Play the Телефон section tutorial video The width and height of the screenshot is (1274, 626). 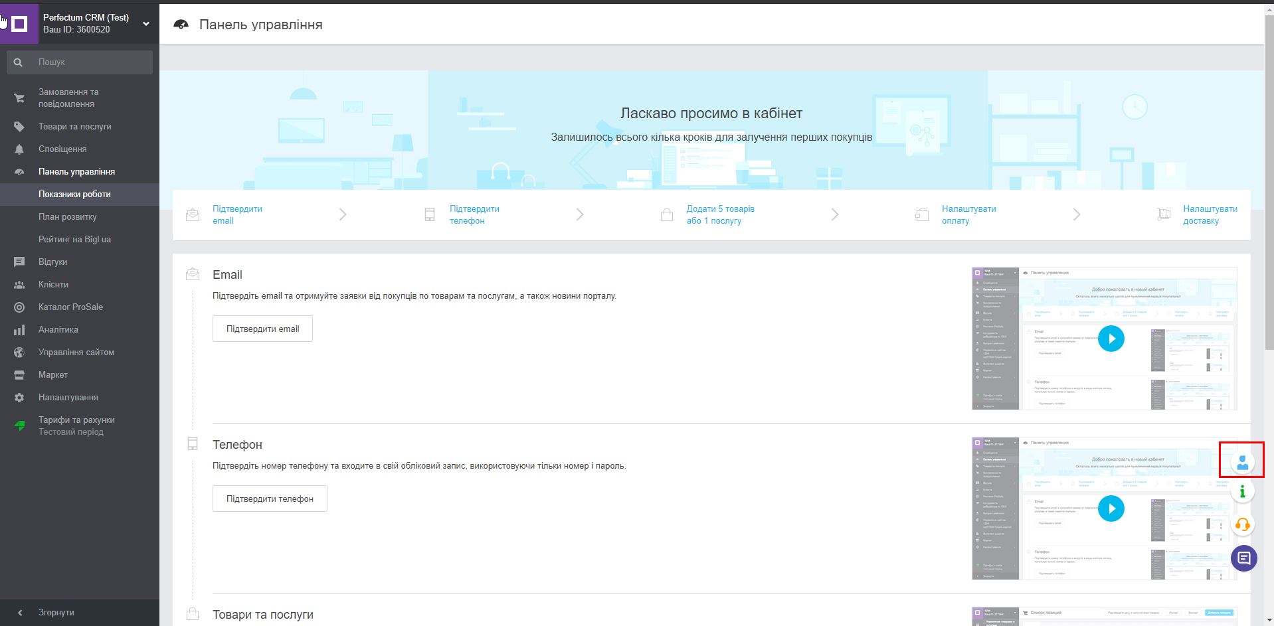pyautogui.click(x=1111, y=509)
